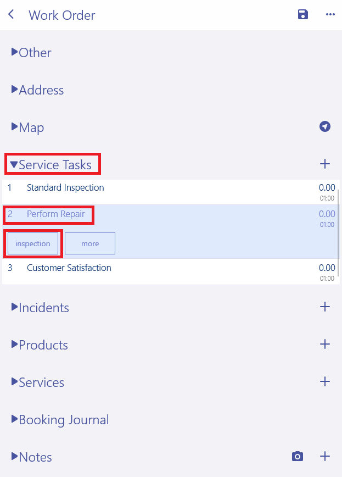The height and width of the screenshot is (477, 342).
Task: Add a new note
Action: 325,456
